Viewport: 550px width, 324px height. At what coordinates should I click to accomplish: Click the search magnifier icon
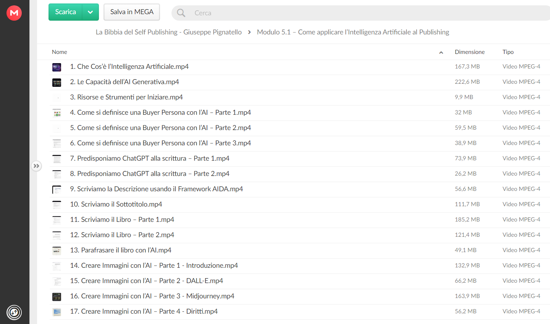(x=181, y=13)
